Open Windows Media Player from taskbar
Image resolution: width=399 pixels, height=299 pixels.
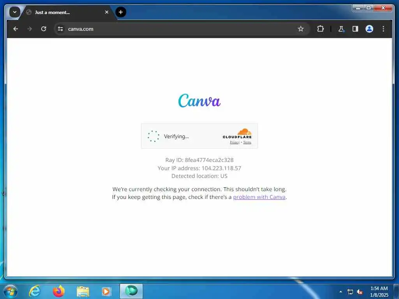click(106, 291)
